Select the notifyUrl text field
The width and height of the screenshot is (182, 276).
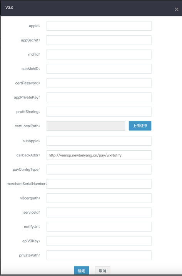(x=99, y=227)
